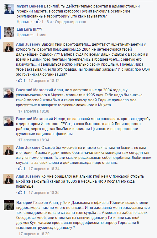Open Alan Jussoev's name on the 18:35 comment

click(28, 176)
